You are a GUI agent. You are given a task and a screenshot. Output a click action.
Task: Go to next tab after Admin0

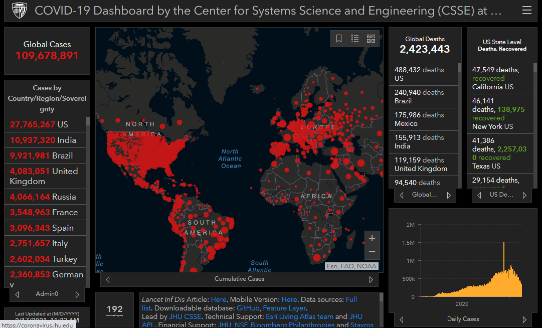(77, 294)
